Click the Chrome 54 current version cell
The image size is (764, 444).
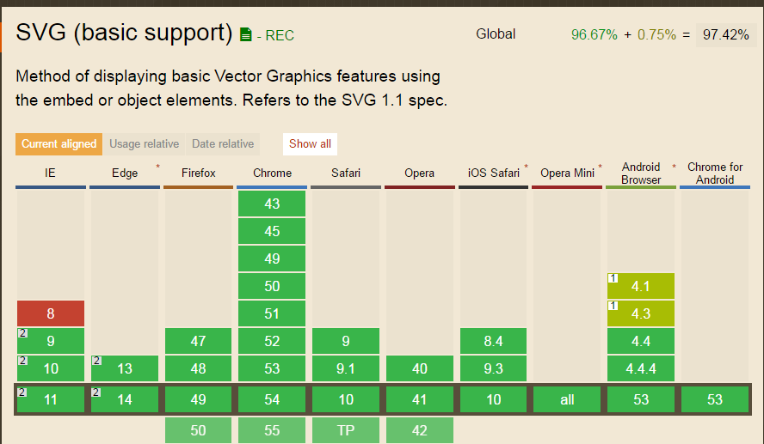(x=272, y=399)
